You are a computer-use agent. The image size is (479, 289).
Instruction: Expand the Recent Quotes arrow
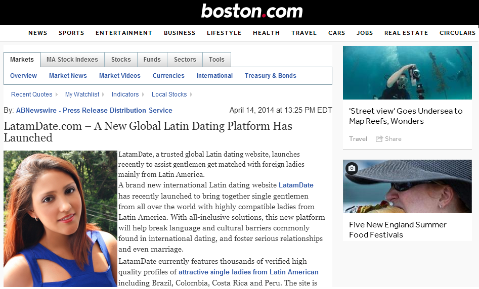pyautogui.click(x=57, y=94)
